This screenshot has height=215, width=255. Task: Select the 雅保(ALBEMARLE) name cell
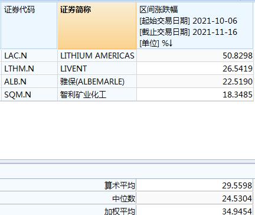coord(97,82)
